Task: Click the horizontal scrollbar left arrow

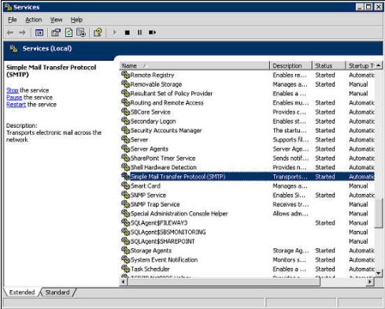Action: (x=124, y=281)
